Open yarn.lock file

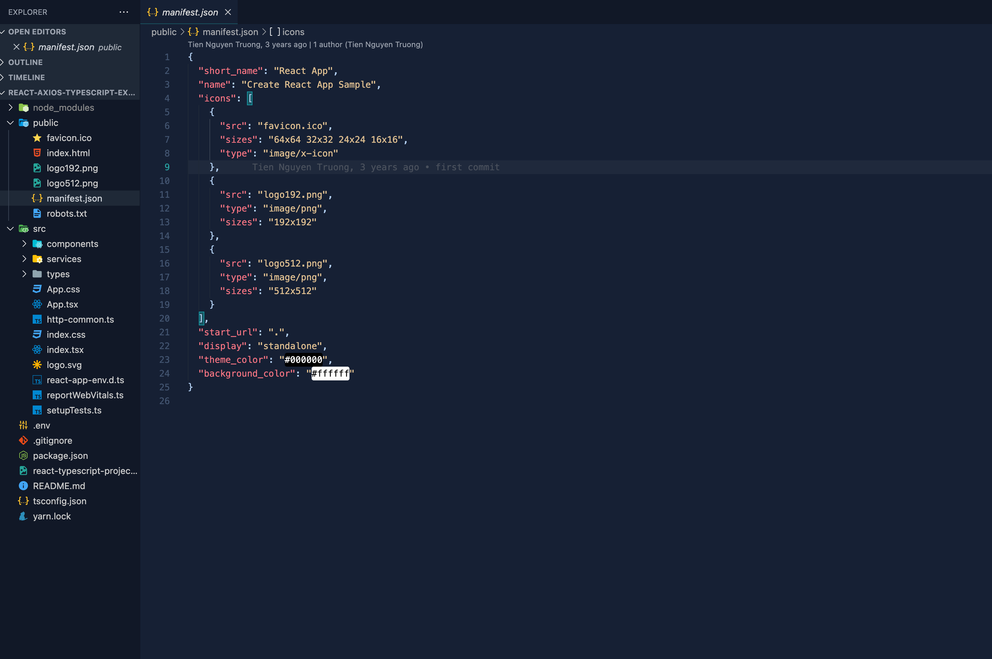click(52, 516)
